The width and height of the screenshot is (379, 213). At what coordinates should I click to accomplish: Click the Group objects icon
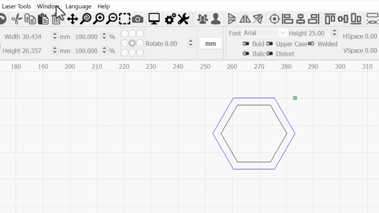[203, 19]
